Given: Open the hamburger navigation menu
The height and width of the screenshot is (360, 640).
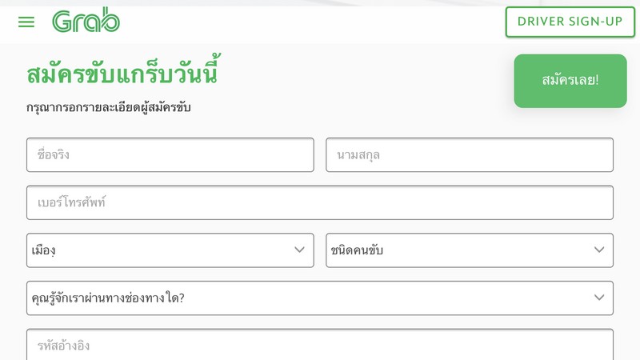Looking at the screenshot, I should pos(26,22).
